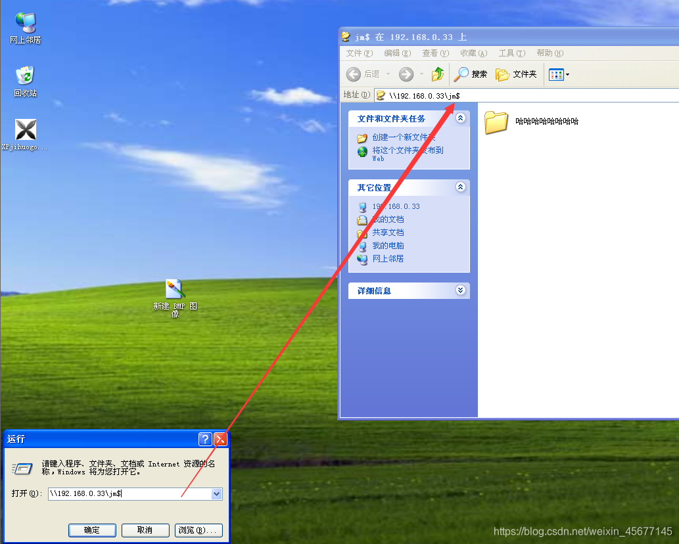Viewport: 679px width, 544px height.
Task: Click the 后退 back arrow icon
Action: tap(354, 74)
